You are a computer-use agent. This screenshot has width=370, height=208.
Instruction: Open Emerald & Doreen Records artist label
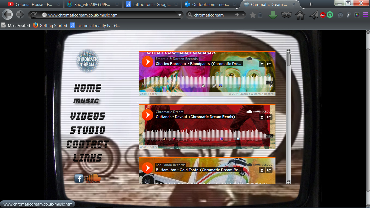177,59
